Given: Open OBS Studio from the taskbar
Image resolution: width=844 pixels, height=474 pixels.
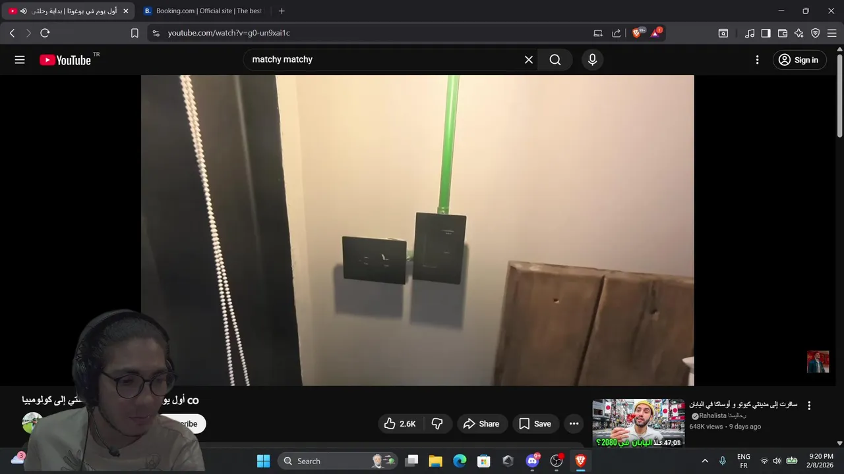Looking at the screenshot, I should (x=557, y=461).
